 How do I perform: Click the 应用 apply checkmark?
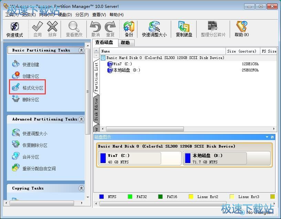tap(38, 29)
